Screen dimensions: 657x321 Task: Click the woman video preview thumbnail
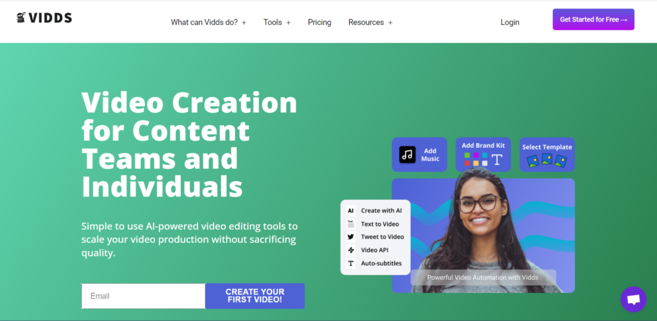pos(483,236)
